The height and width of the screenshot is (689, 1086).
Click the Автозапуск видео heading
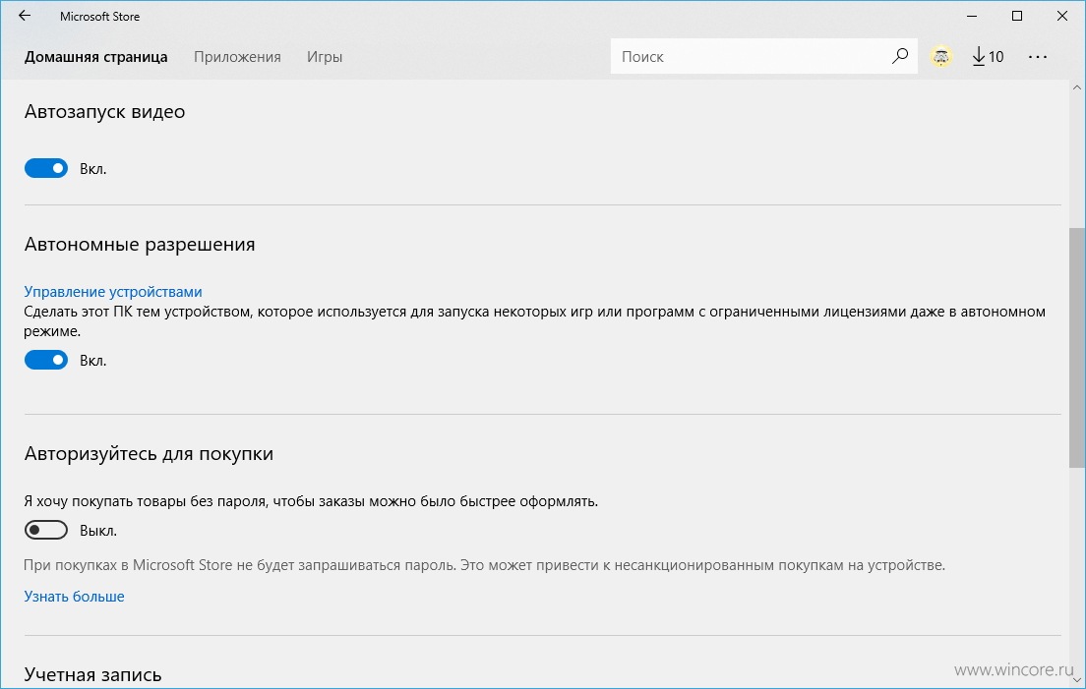pyautogui.click(x=104, y=112)
